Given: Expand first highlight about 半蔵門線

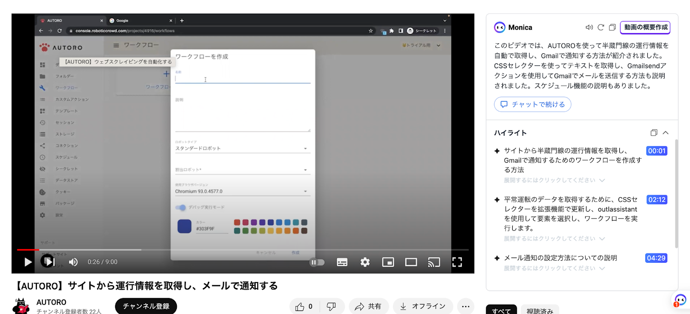Looking at the screenshot, I should [554, 180].
